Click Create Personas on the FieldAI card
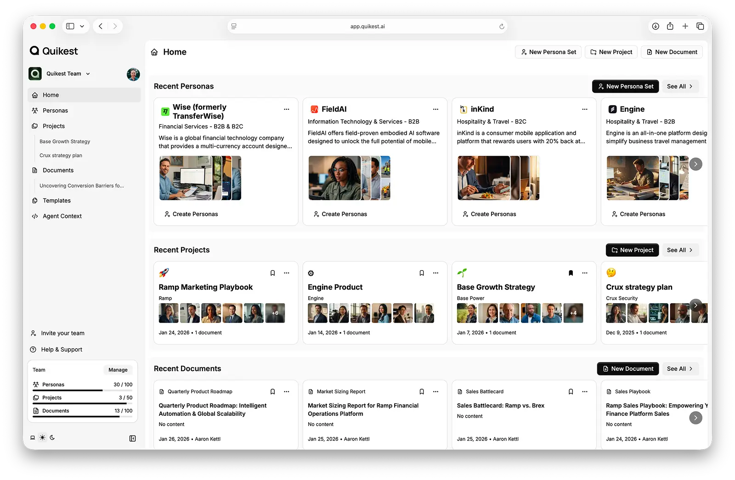The image size is (735, 480). [340, 214]
